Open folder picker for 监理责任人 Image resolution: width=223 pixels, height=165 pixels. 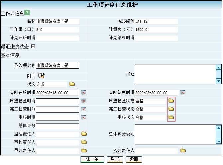[x=84, y=134]
